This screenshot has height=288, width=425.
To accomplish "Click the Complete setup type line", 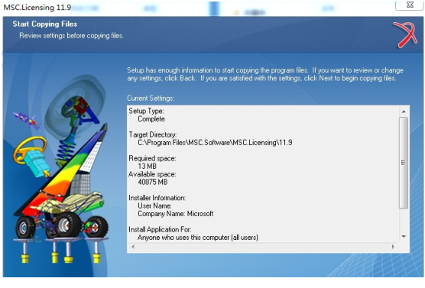I will 151,119.
